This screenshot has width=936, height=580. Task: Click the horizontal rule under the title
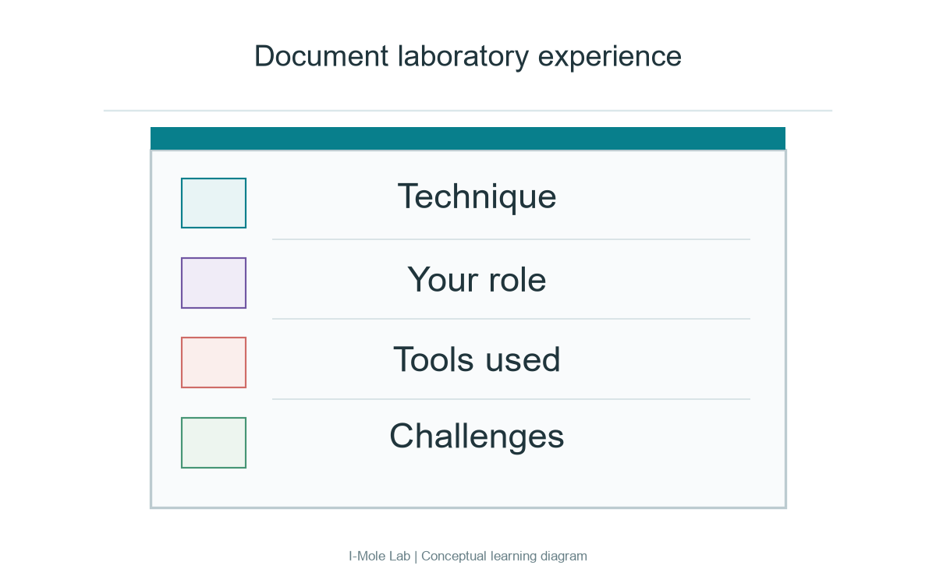point(468,111)
